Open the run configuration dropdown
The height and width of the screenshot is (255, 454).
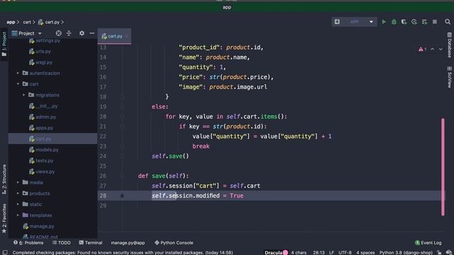(371, 22)
